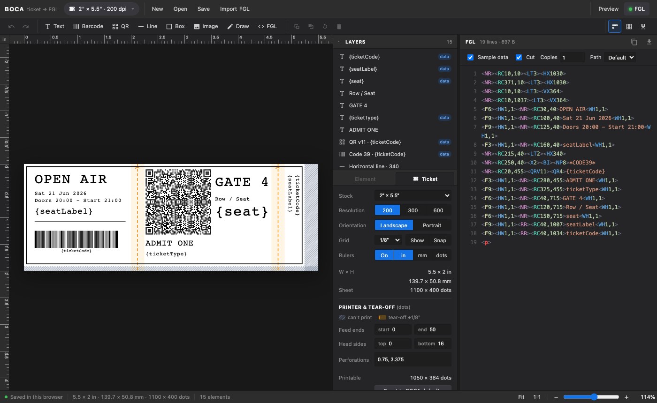657x403 pixels.
Task: Open the ticket size dropdown in header
Action: pos(101,9)
